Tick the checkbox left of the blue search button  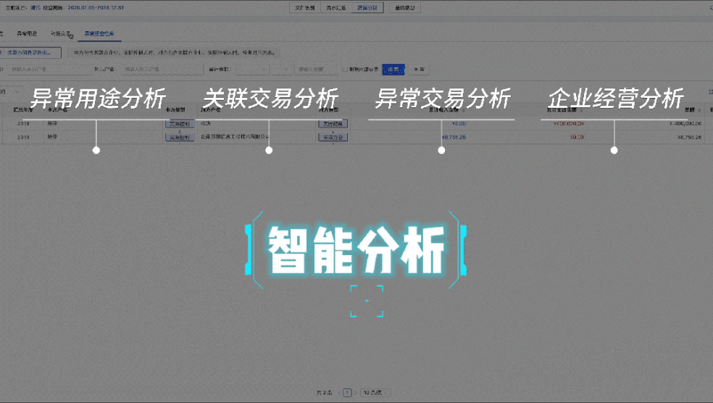pos(345,70)
